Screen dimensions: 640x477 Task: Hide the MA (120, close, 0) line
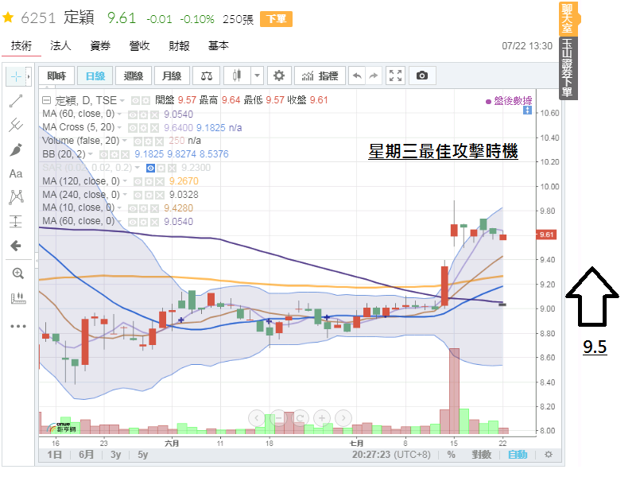[138, 181]
